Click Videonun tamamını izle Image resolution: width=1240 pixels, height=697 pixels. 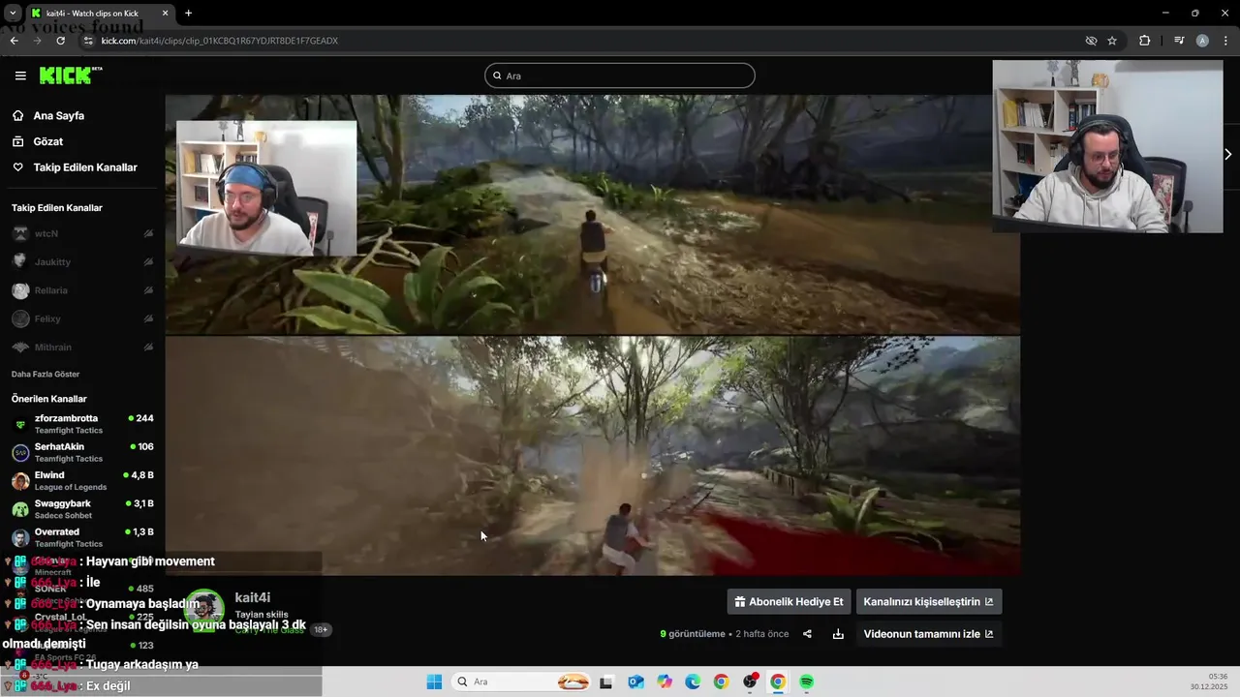click(928, 634)
